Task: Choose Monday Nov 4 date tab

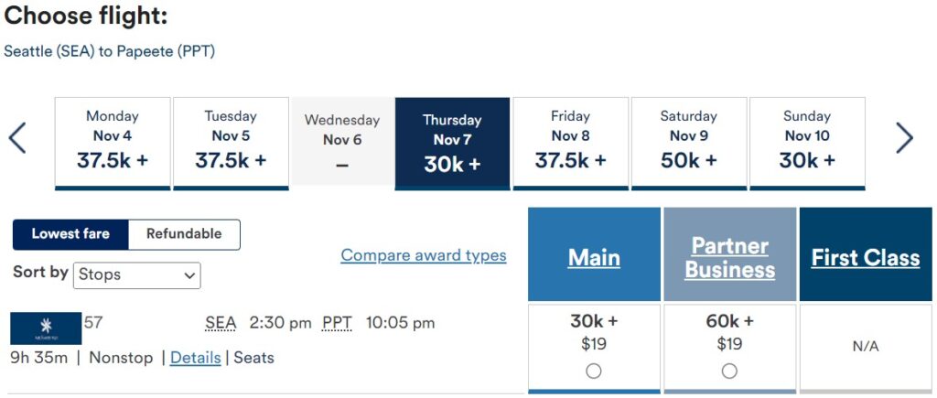Action: pyautogui.click(x=113, y=144)
